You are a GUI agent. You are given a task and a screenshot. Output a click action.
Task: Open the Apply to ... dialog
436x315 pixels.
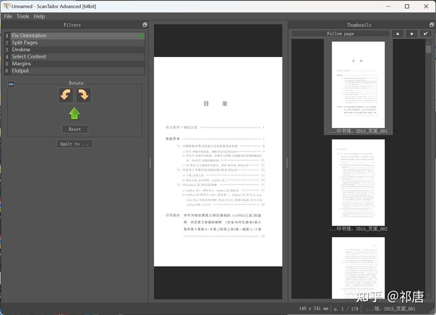tap(74, 143)
